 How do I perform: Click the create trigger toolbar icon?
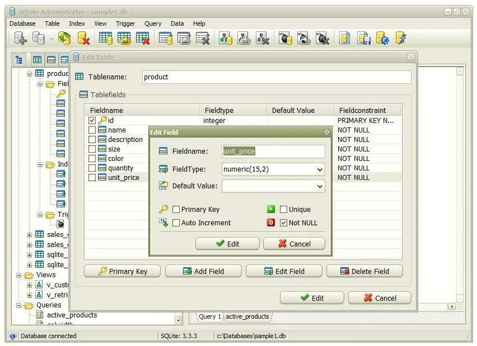[286, 38]
